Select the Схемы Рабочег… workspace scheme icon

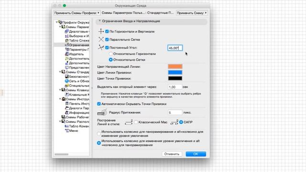coord(63,117)
